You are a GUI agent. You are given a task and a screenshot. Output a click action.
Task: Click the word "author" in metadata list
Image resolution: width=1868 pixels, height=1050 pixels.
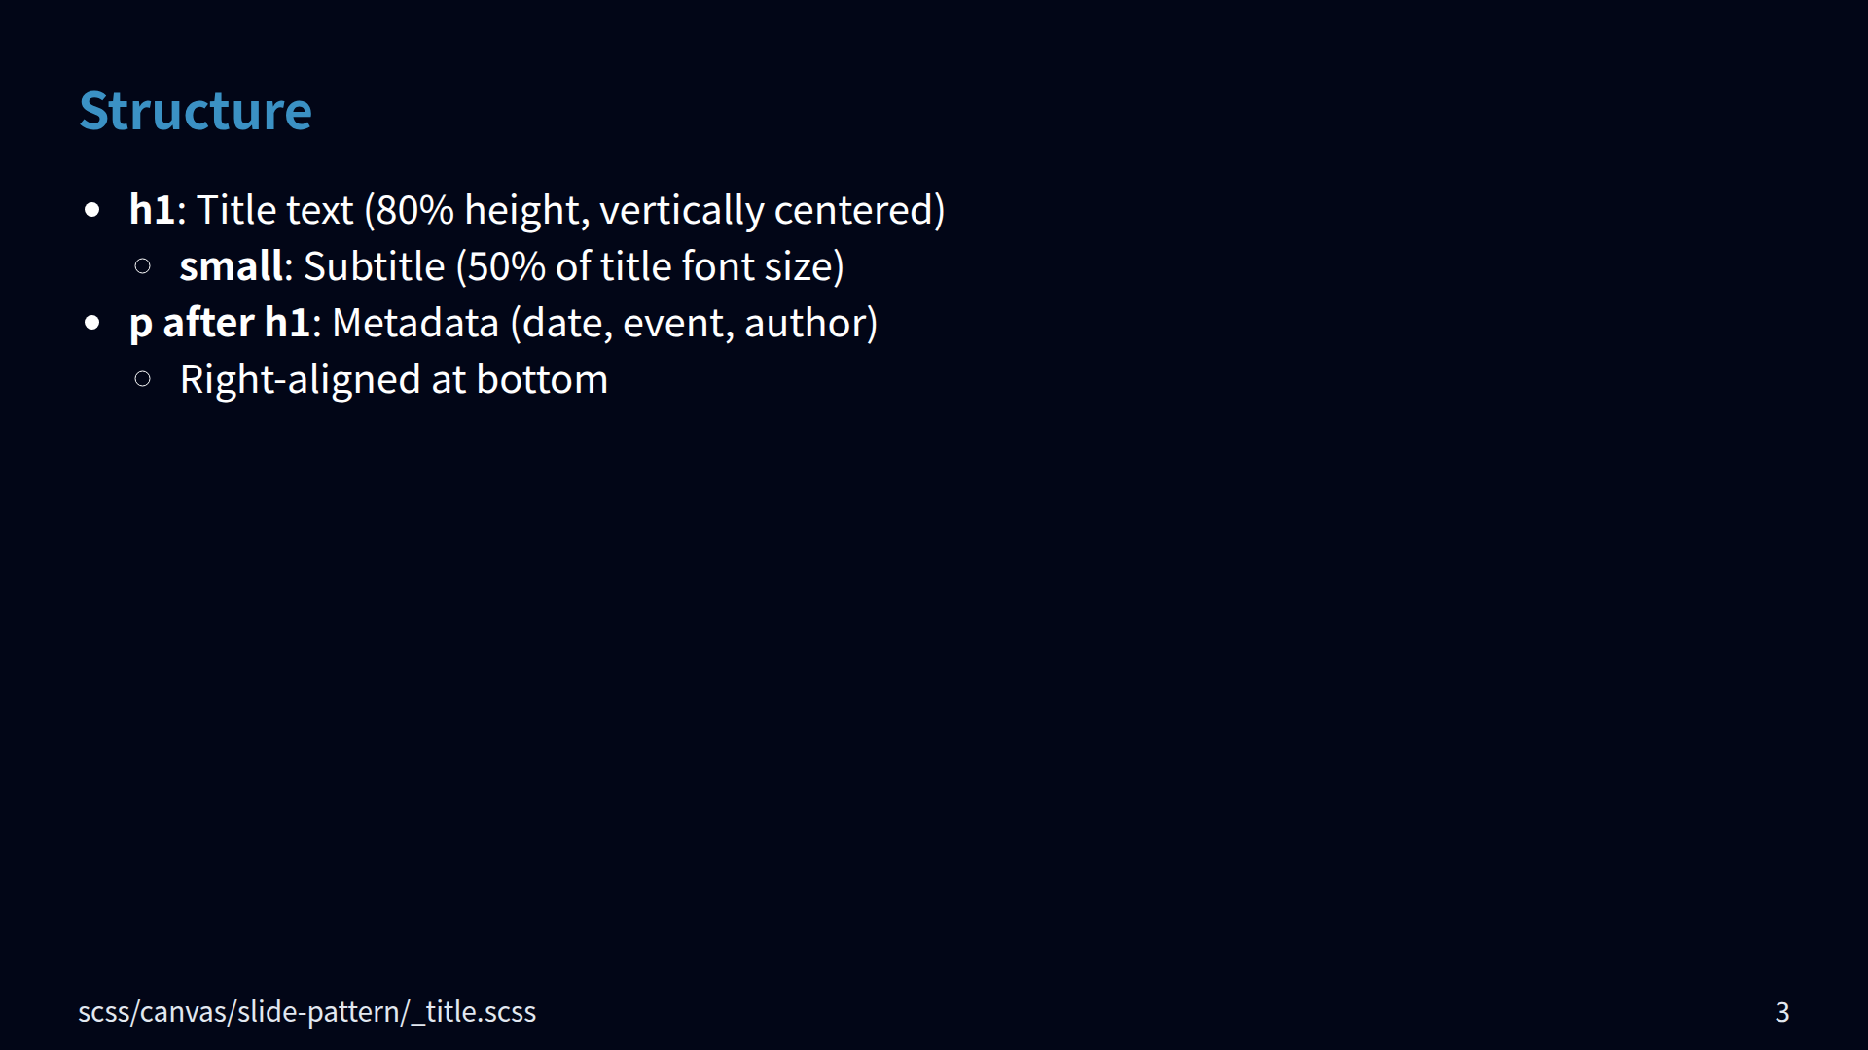(805, 323)
